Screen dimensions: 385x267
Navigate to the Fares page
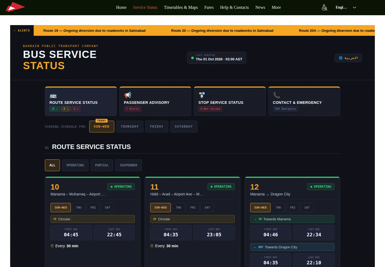point(209,7)
